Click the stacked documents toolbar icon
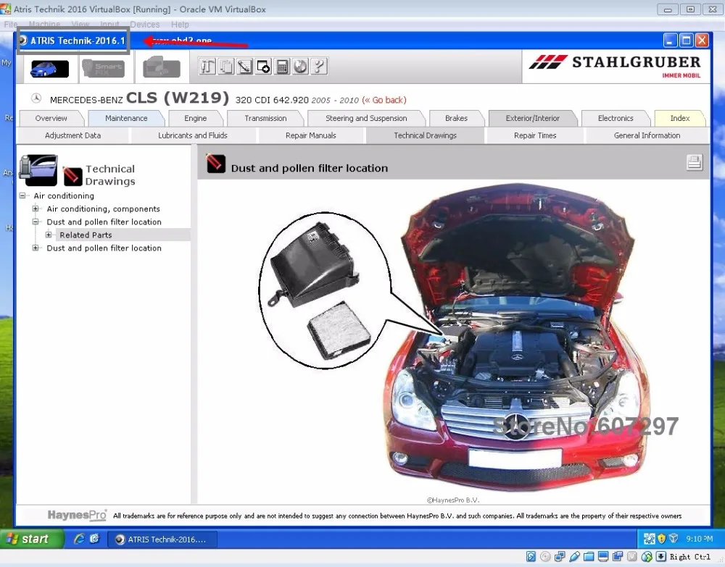 (226, 67)
